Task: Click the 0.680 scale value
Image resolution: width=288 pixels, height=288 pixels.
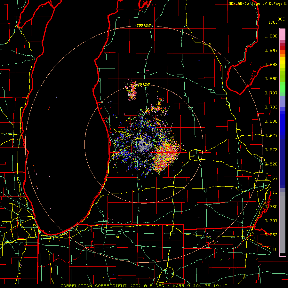Action: coord(271,121)
